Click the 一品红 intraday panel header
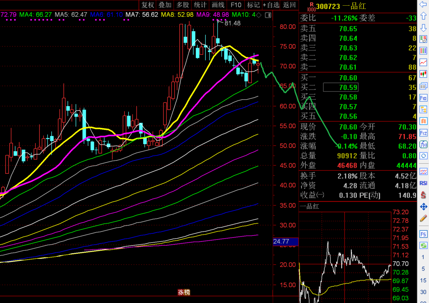The width and height of the screenshot is (429, 303). (310, 206)
